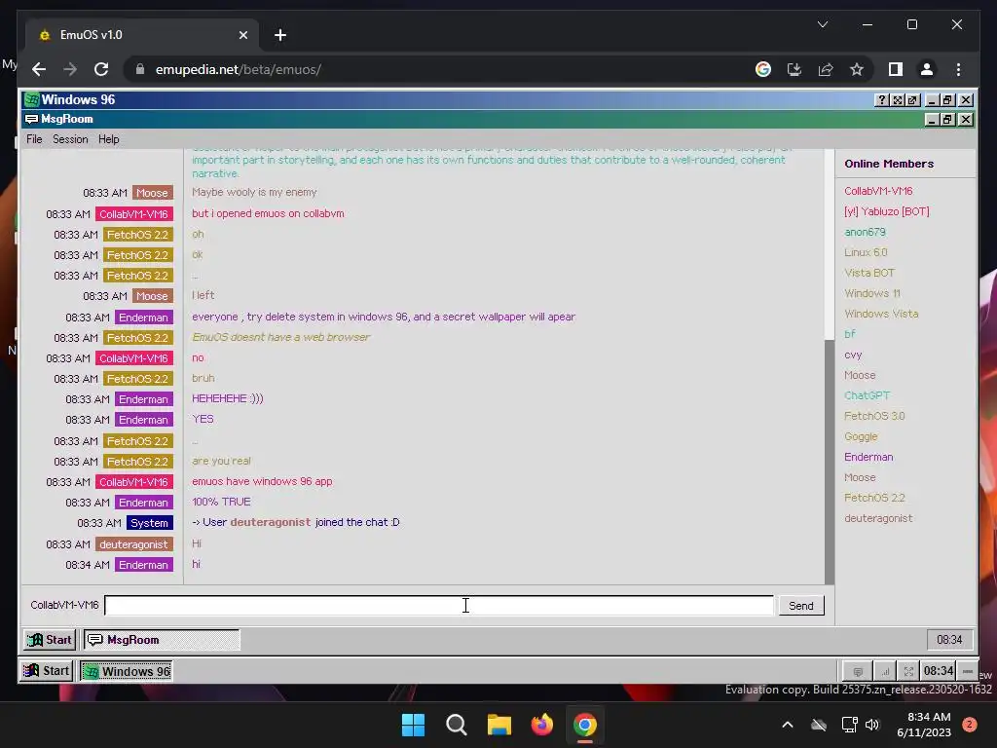Click the outer EmuOS Start button
997x748 pixels.
[x=47, y=671]
